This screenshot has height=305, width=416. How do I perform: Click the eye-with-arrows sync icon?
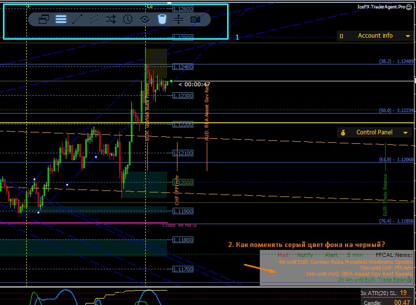pos(145,19)
